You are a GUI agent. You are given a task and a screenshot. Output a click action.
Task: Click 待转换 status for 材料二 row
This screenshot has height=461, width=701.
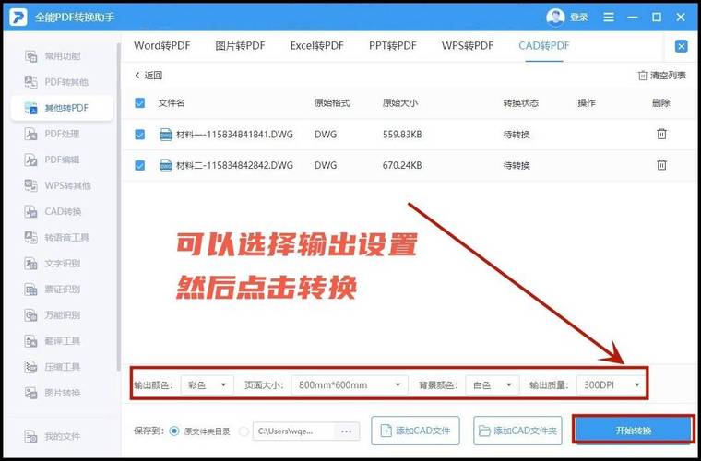(x=517, y=166)
